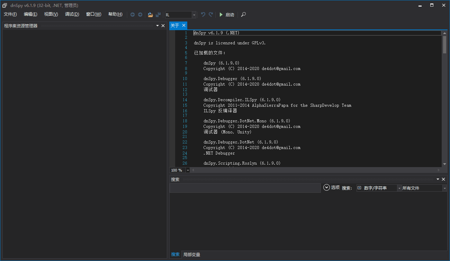Open the 程序集资源管理器 panel options arrow
The height and width of the screenshot is (261, 450).
pos(157,26)
